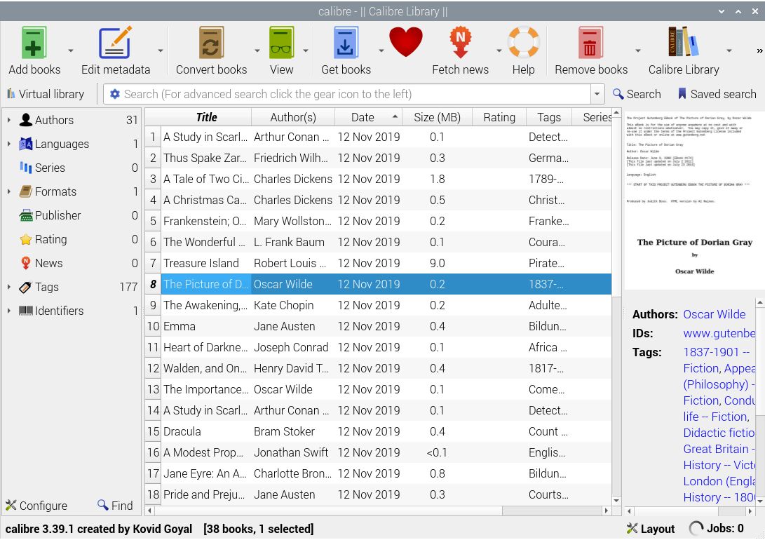Open the Calibre Library icon

tap(683, 42)
